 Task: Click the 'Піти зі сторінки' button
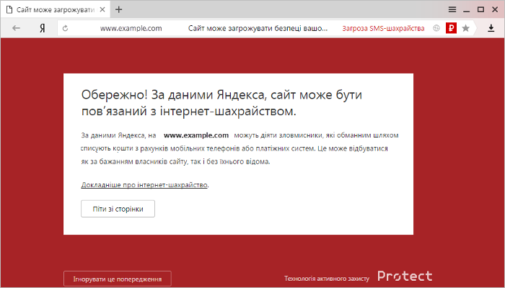(x=118, y=209)
